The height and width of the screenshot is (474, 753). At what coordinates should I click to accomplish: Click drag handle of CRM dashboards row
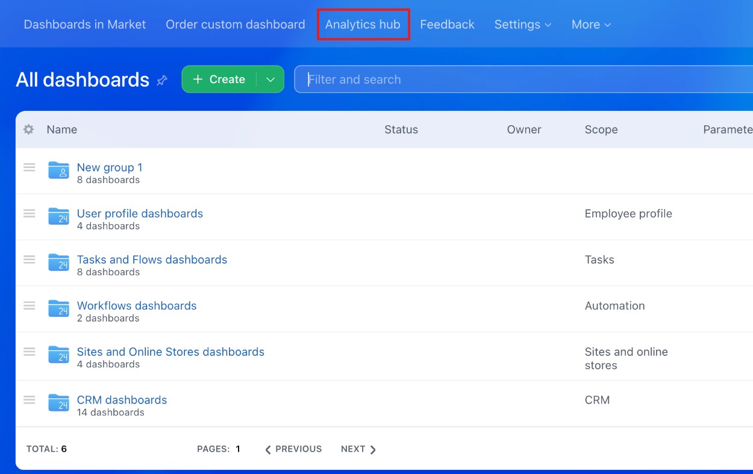[29, 399]
